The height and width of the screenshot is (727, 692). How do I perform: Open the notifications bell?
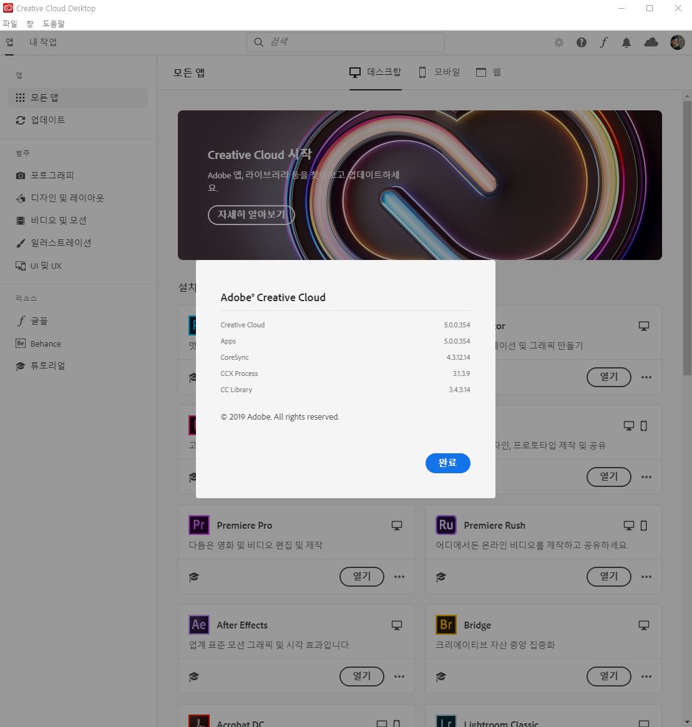coord(626,42)
